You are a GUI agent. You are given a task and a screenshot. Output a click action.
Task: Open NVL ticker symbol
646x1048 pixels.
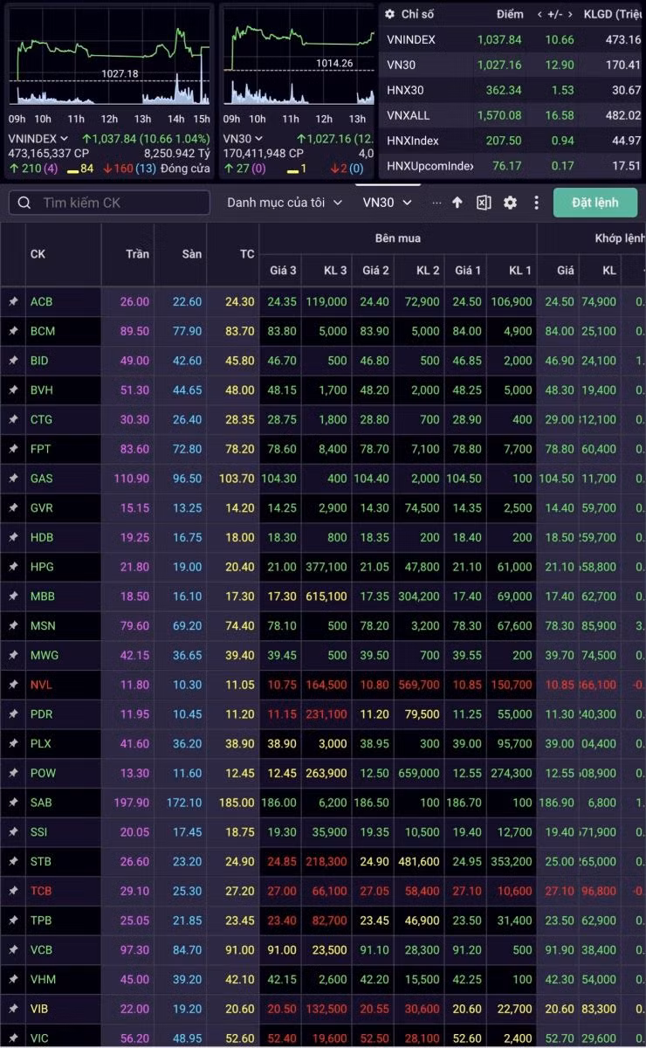pos(41,686)
